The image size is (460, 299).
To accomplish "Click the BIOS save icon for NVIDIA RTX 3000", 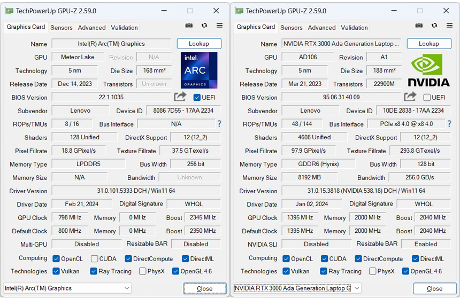I will click(x=410, y=97).
